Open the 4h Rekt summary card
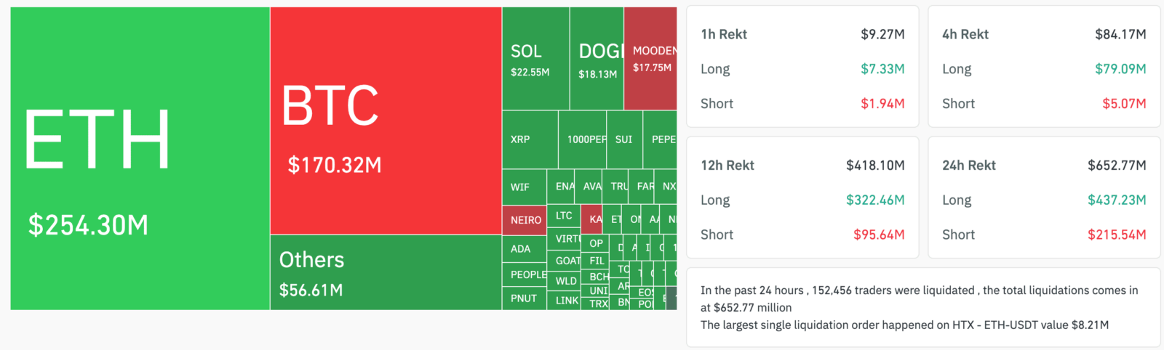 (x=1044, y=67)
